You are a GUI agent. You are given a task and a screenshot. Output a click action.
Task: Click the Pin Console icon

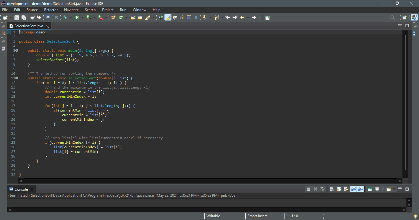(370, 189)
